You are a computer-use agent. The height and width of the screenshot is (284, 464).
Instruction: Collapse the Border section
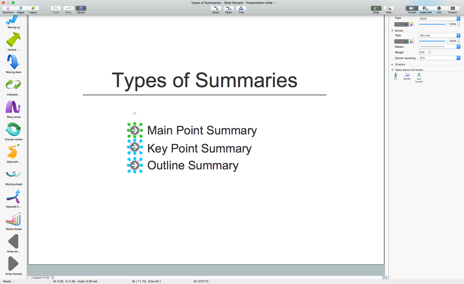pos(392,31)
